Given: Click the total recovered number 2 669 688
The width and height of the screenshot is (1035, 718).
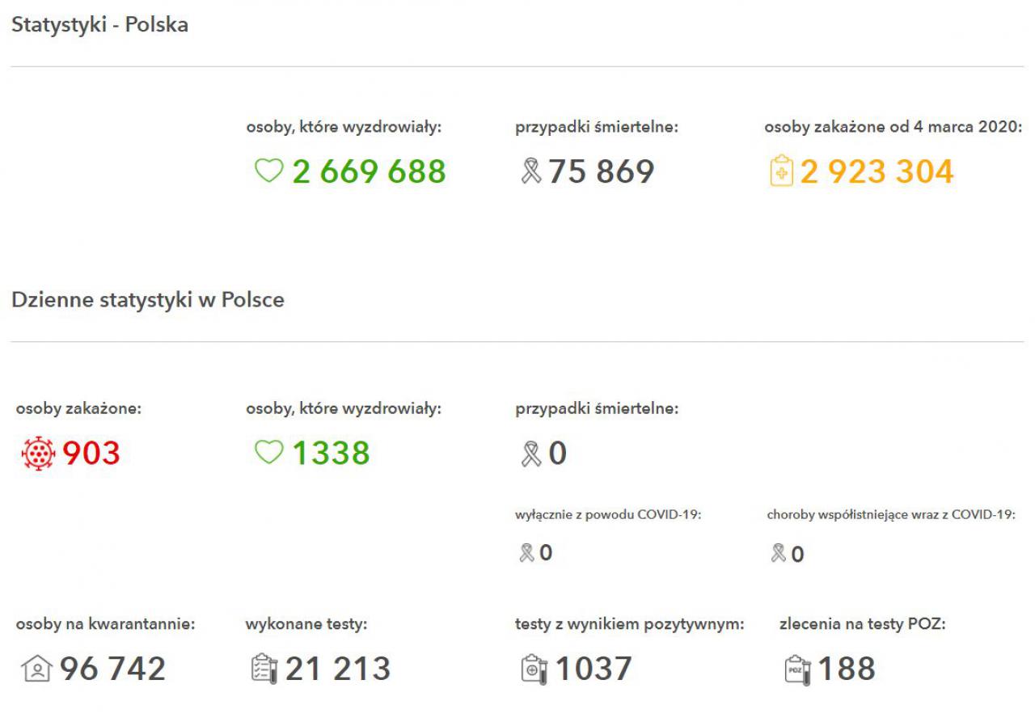Looking at the screenshot, I should pos(369,171).
